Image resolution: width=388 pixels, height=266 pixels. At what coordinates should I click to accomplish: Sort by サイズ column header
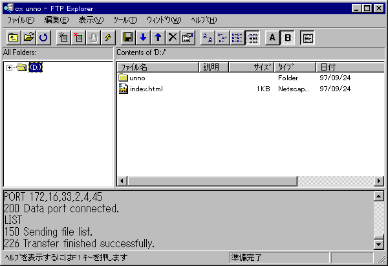[252, 67]
